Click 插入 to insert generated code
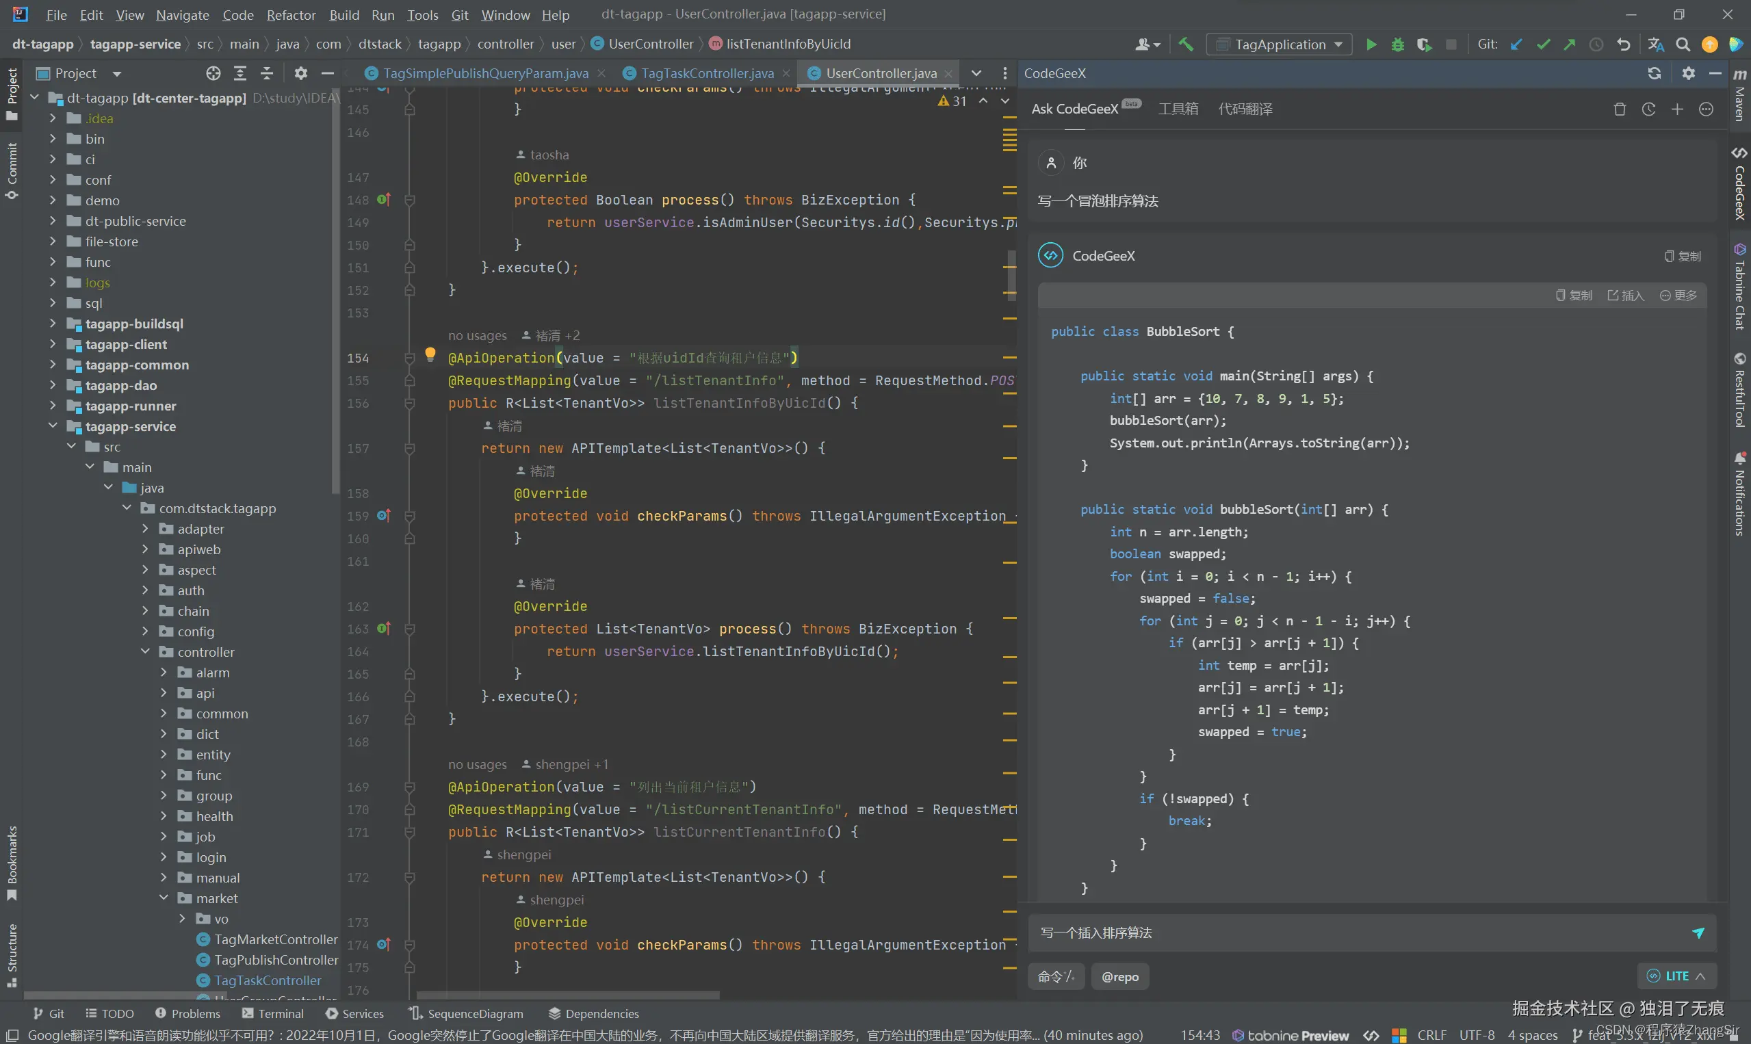 (1625, 296)
